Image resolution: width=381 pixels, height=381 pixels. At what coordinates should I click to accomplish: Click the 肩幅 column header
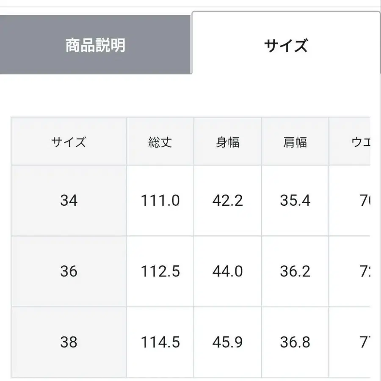pos(295,142)
